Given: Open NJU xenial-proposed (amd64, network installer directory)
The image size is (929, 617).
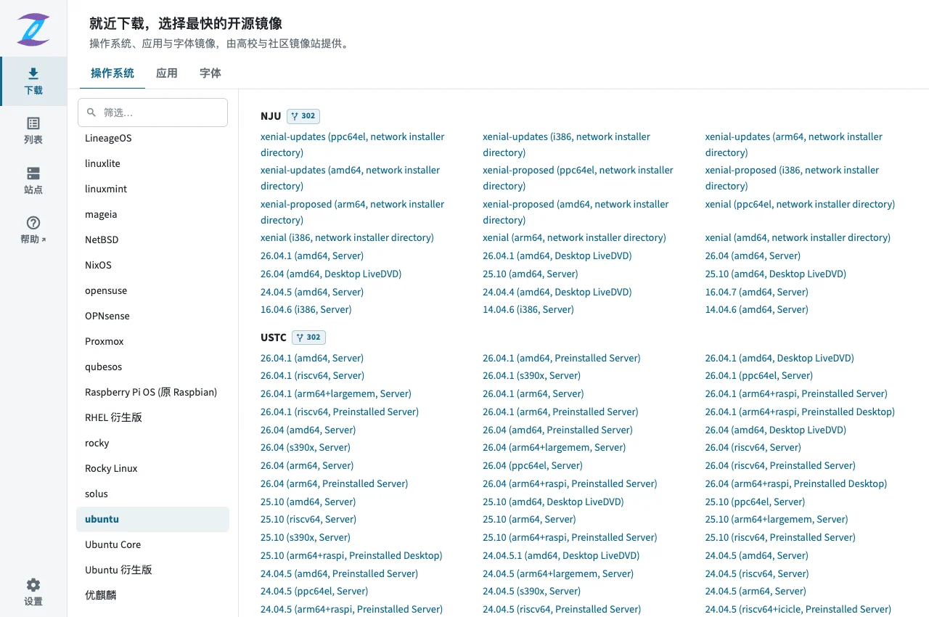Looking at the screenshot, I should (576, 212).
